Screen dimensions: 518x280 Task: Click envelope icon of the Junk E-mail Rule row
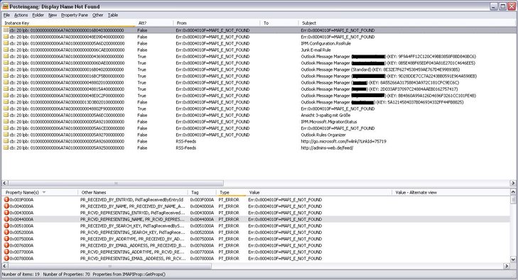point(6,50)
